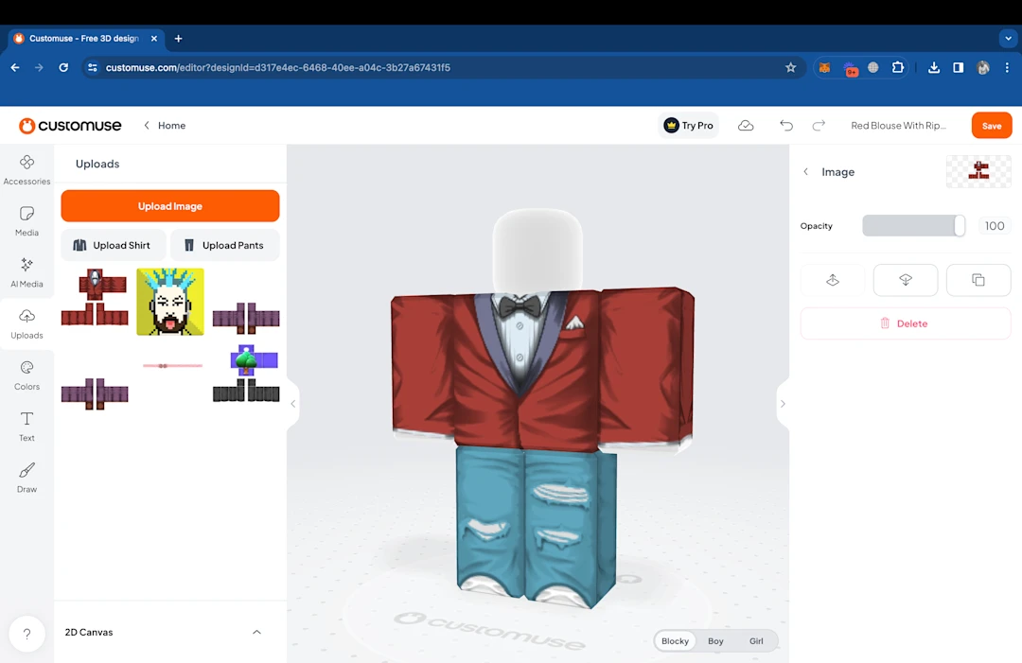Open browser side panel
Screen dimensions: 1022x663
pyautogui.click(x=958, y=68)
